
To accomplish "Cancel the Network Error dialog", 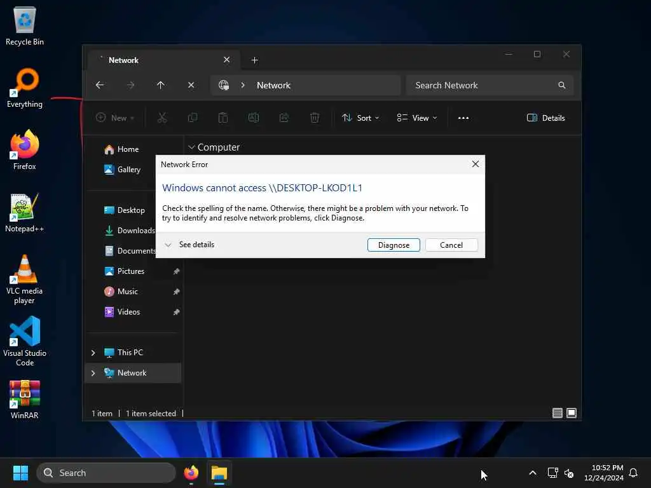I will [x=451, y=245].
